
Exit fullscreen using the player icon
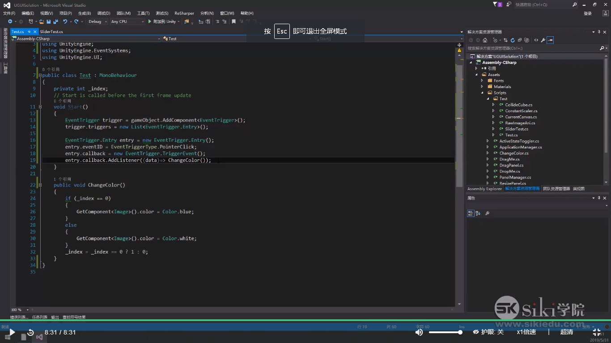point(597,332)
